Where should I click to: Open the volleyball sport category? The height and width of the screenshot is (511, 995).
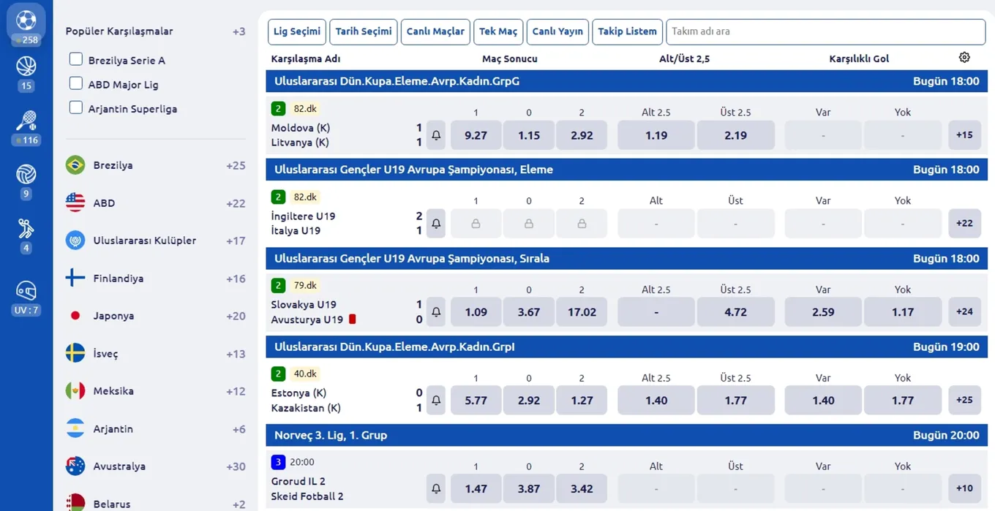click(x=26, y=175)
